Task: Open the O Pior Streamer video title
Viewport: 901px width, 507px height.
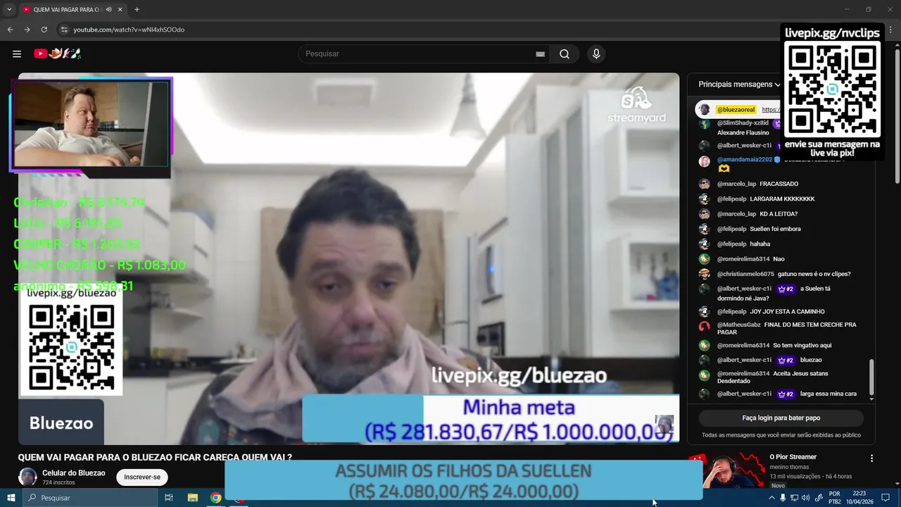Action: tap(793, 457)
